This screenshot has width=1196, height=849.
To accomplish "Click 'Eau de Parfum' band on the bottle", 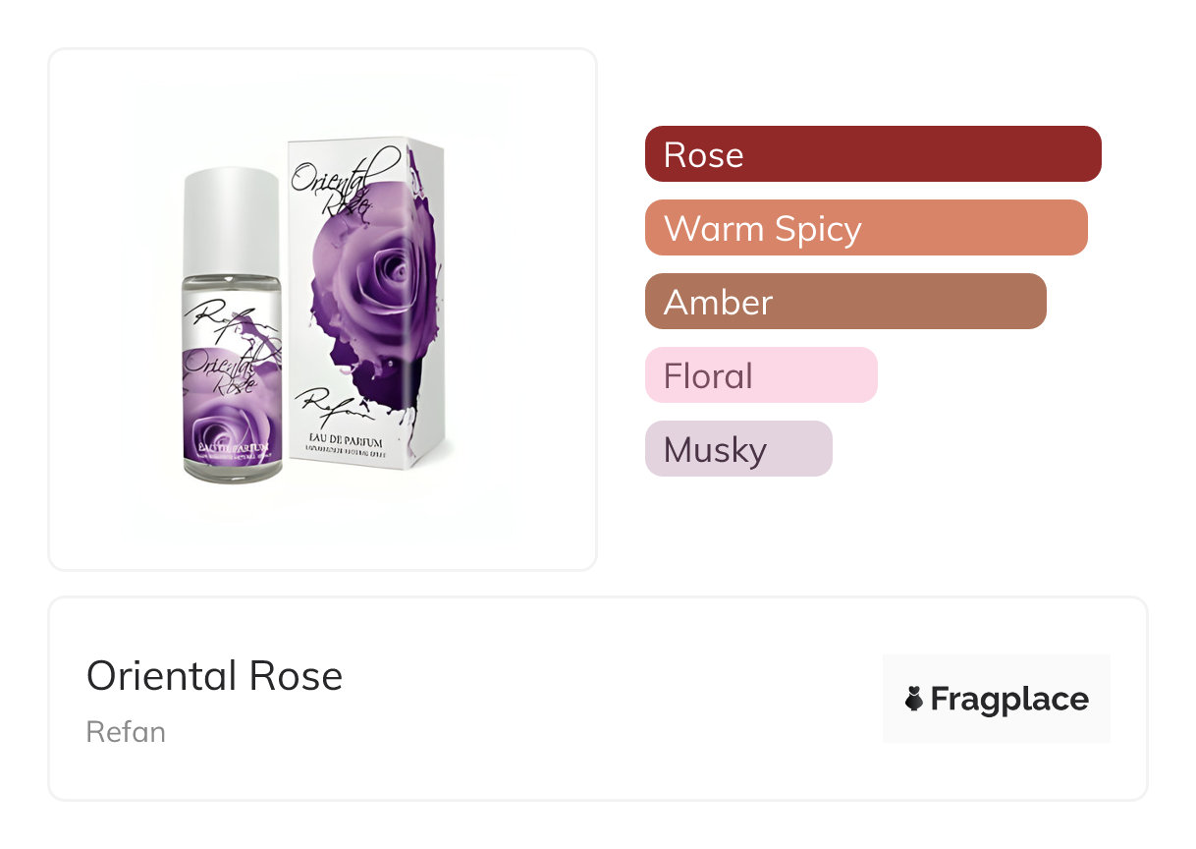I will coord(232,450).
